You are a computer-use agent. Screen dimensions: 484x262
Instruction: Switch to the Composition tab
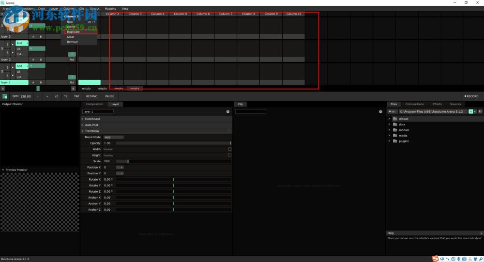point(94,104)
